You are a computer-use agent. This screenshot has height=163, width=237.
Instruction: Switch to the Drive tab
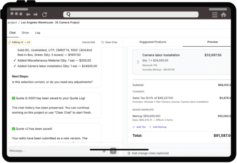point(25,33)
